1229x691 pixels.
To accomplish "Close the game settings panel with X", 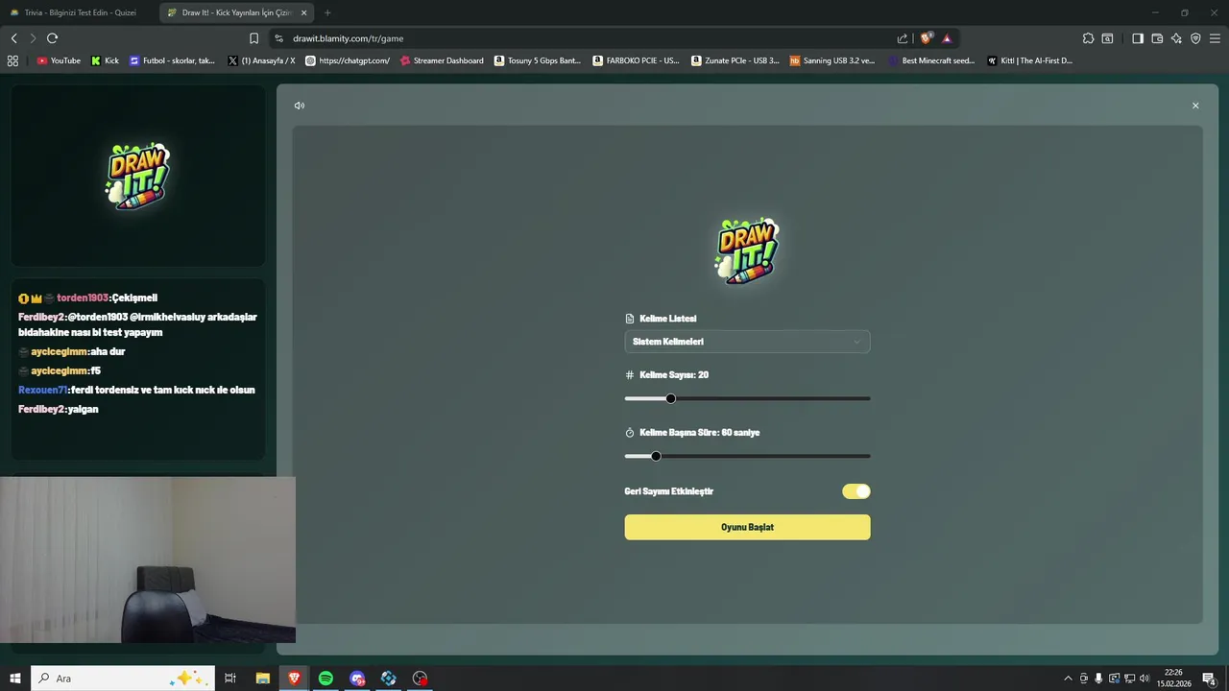I will click(1195, 106).
